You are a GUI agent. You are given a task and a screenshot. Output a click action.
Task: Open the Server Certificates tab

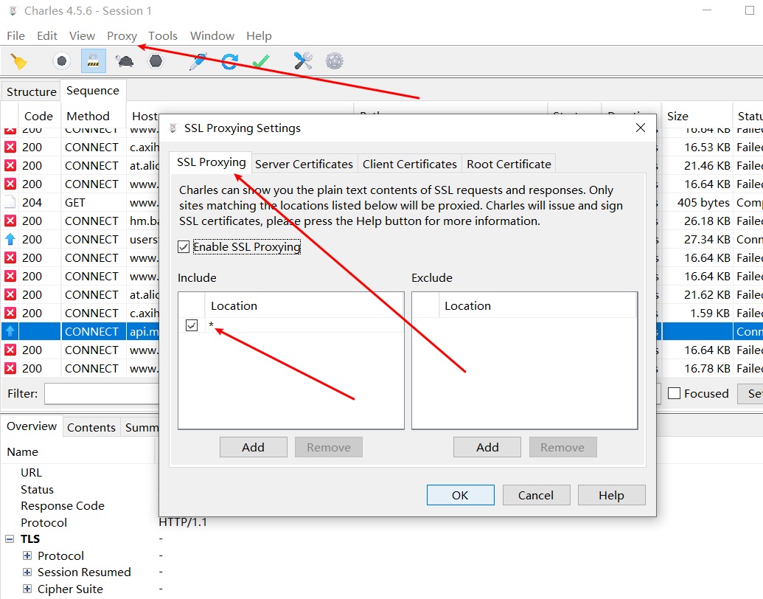[x=304, y=164]
